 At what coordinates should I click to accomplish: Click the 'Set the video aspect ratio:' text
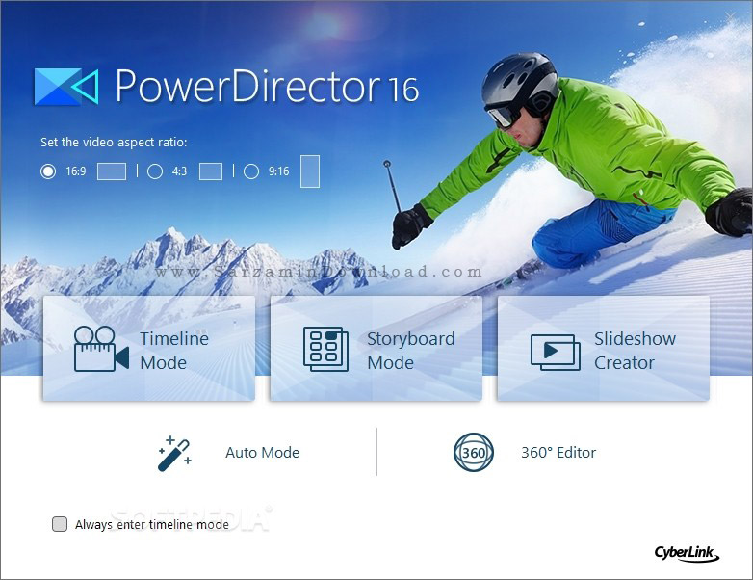pos(114,143)
